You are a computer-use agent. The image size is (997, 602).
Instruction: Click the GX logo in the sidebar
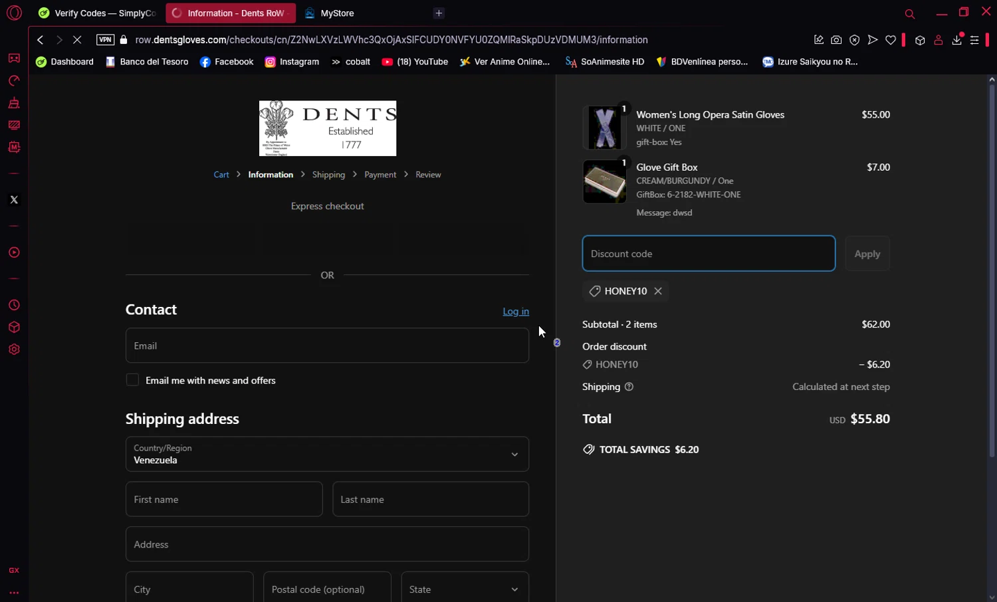pyautogui.click(x=14, y=570)
